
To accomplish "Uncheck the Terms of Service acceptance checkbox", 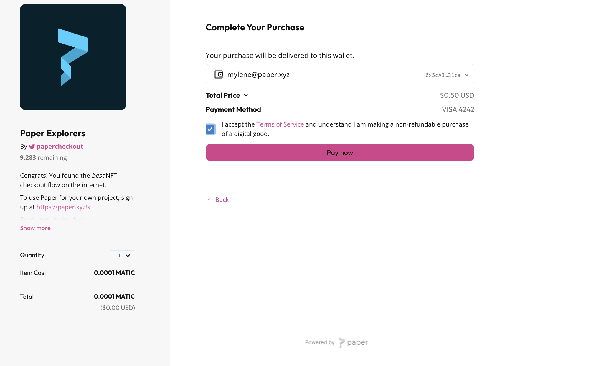I will 210,129.
